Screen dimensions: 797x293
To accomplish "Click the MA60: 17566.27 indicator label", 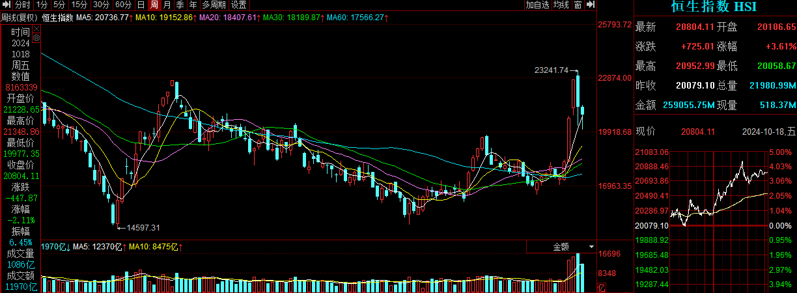I will point(356,18).
